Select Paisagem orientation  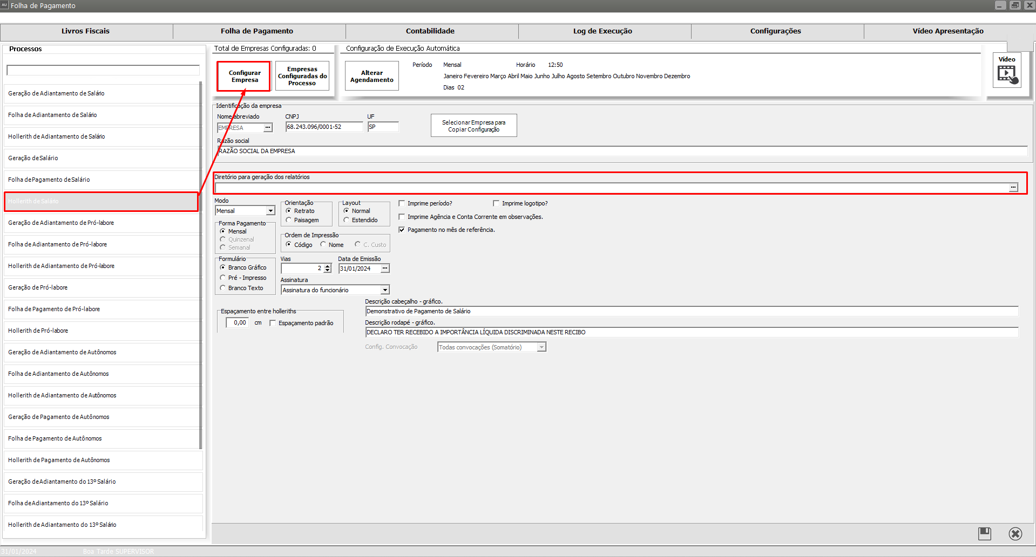(x=289, y=220)
